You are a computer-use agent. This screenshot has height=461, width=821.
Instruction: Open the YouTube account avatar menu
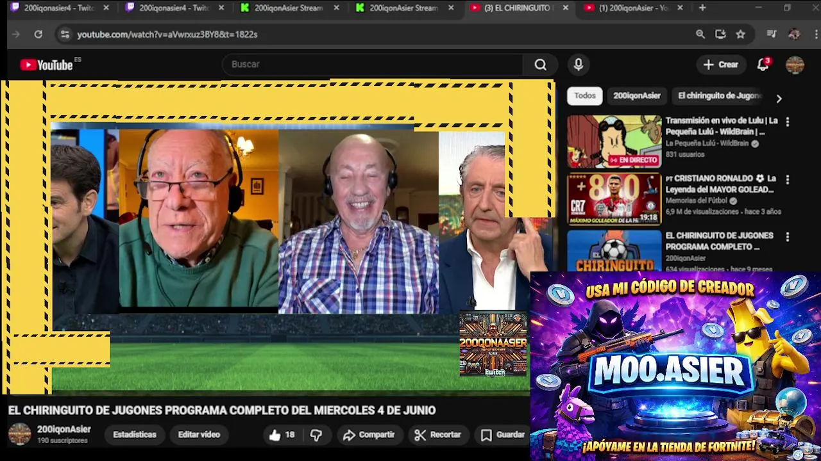[795, 65]
